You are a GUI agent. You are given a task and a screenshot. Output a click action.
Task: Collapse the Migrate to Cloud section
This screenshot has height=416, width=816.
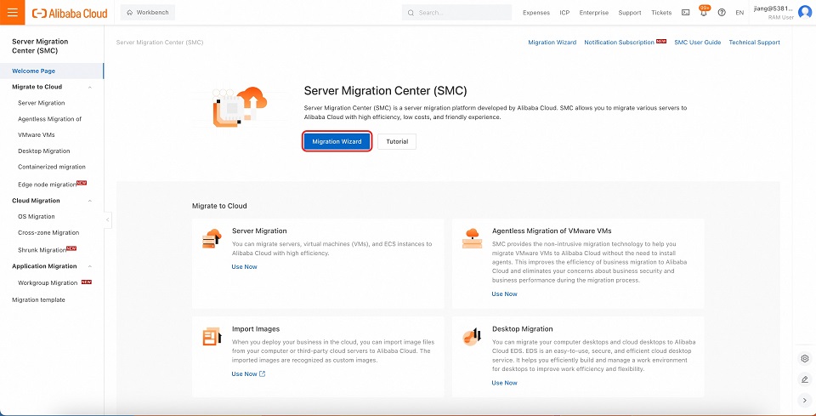point(90,87)
